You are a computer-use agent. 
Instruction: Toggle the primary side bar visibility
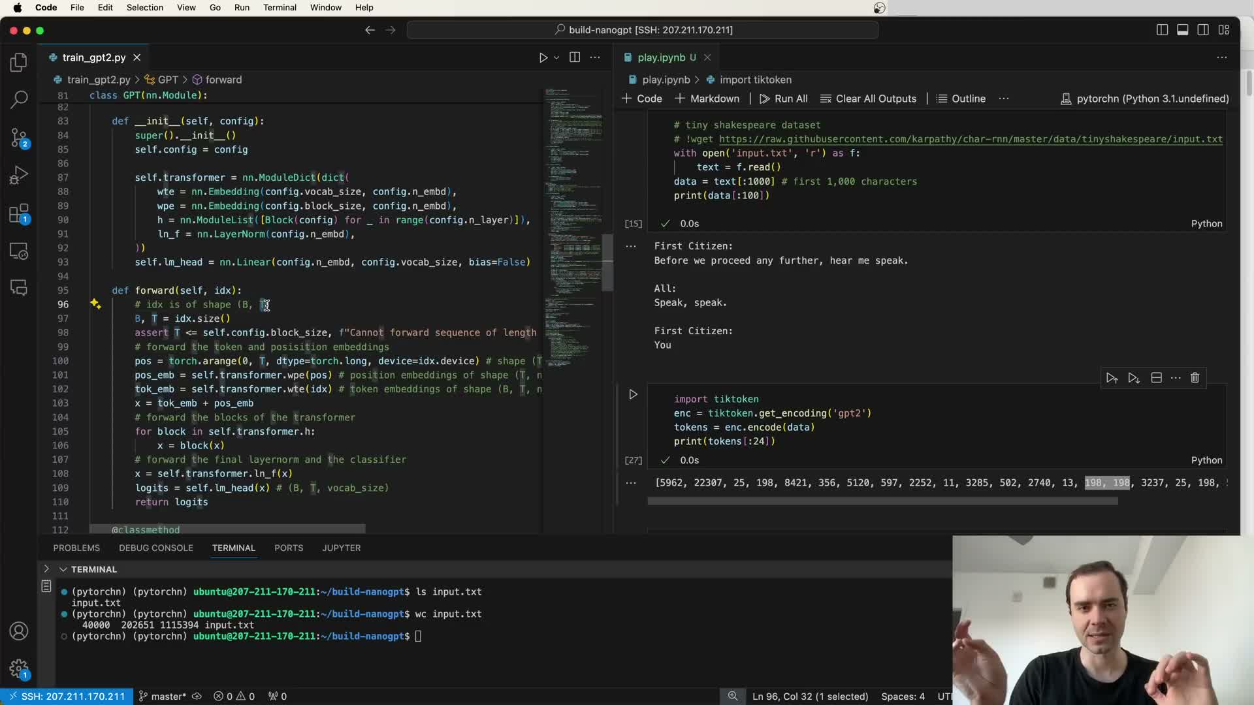1162,30
